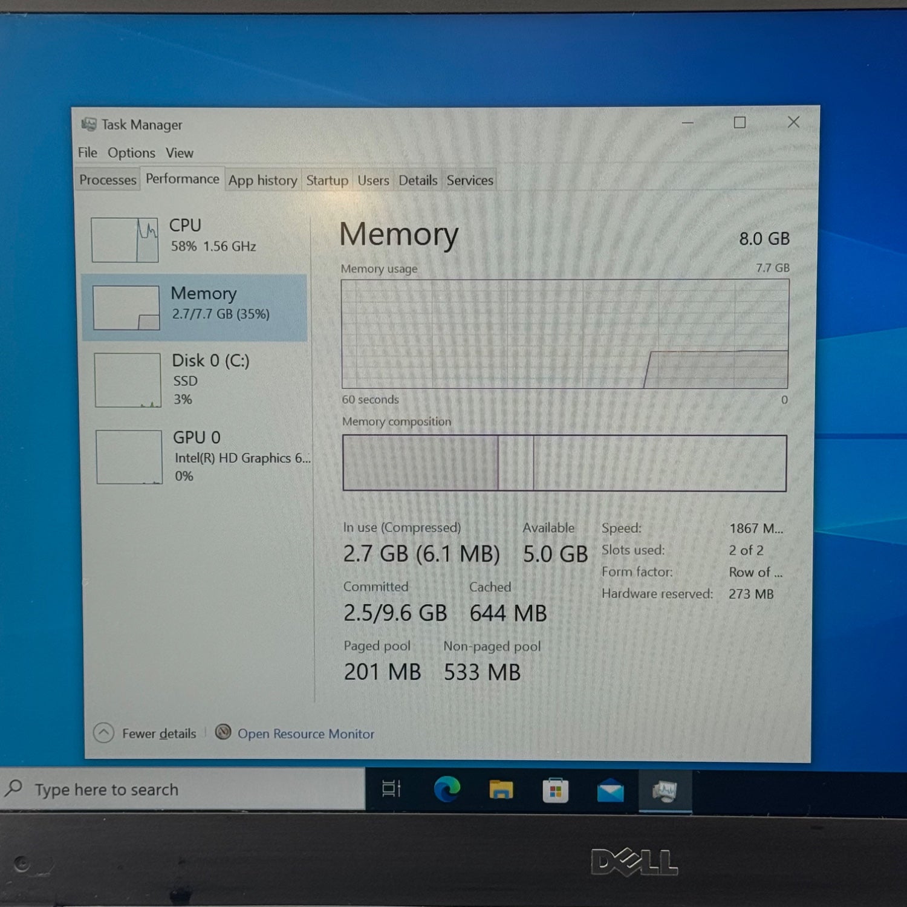Open Microsoft Edge from the taskbar

[x=447, y=790]
